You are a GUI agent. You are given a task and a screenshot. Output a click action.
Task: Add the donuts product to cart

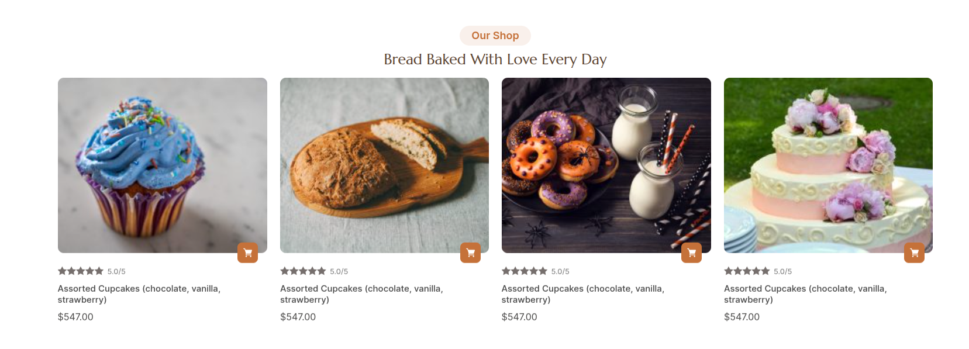[691, 253]
